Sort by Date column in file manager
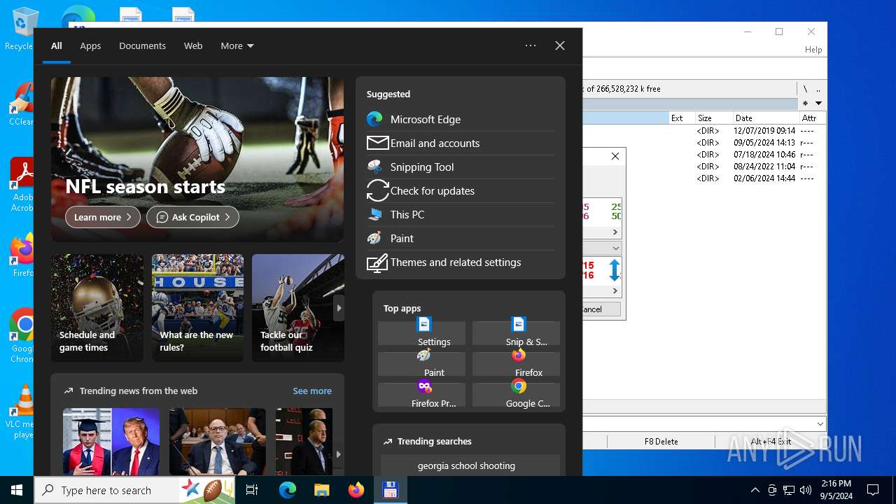 point(766,118)
